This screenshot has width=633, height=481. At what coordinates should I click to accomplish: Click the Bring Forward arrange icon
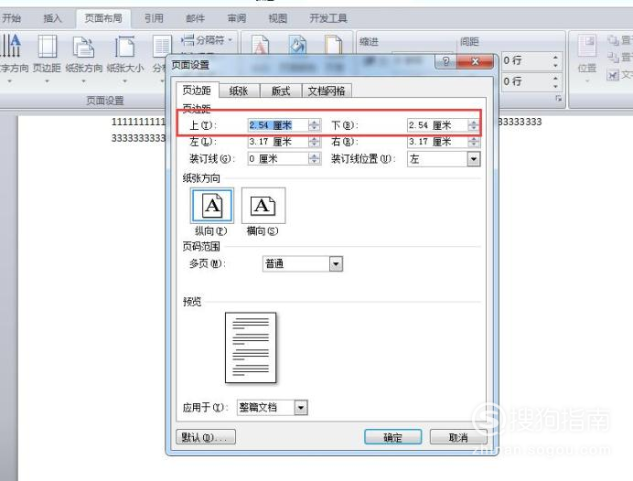pyautogui.click(x=614, y=40)
